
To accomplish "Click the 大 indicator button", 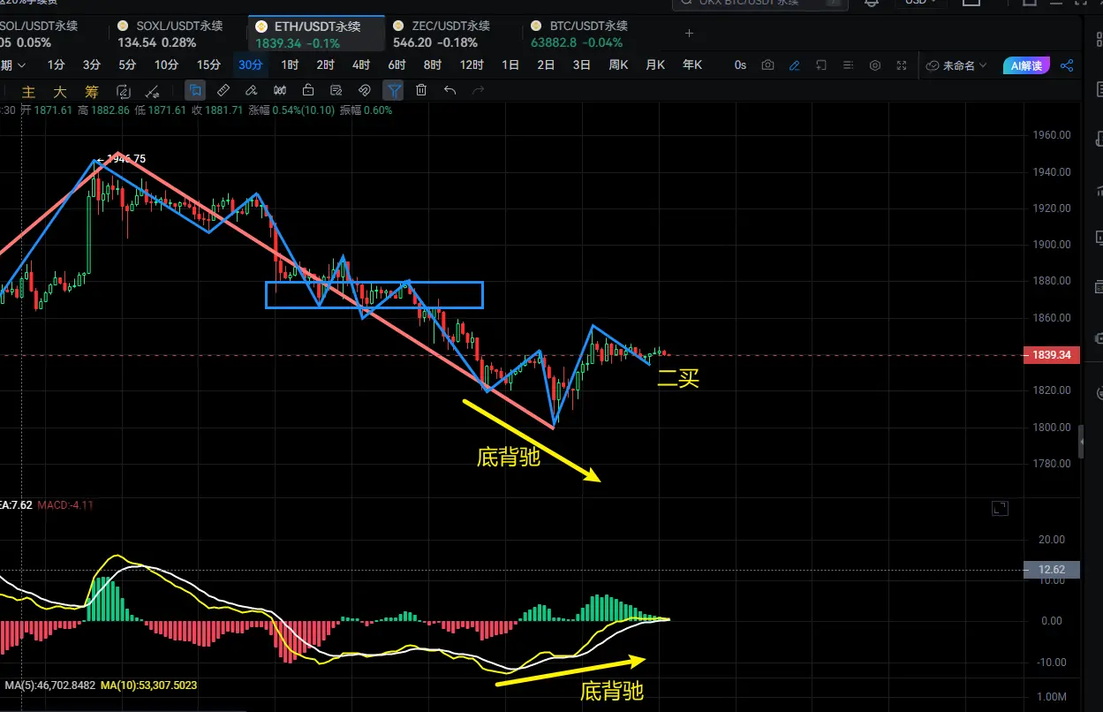I will pos(59,91).
